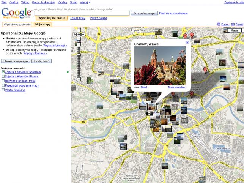
Task: Open Grafika in the top navigation
Action: [x=14, y=2]
